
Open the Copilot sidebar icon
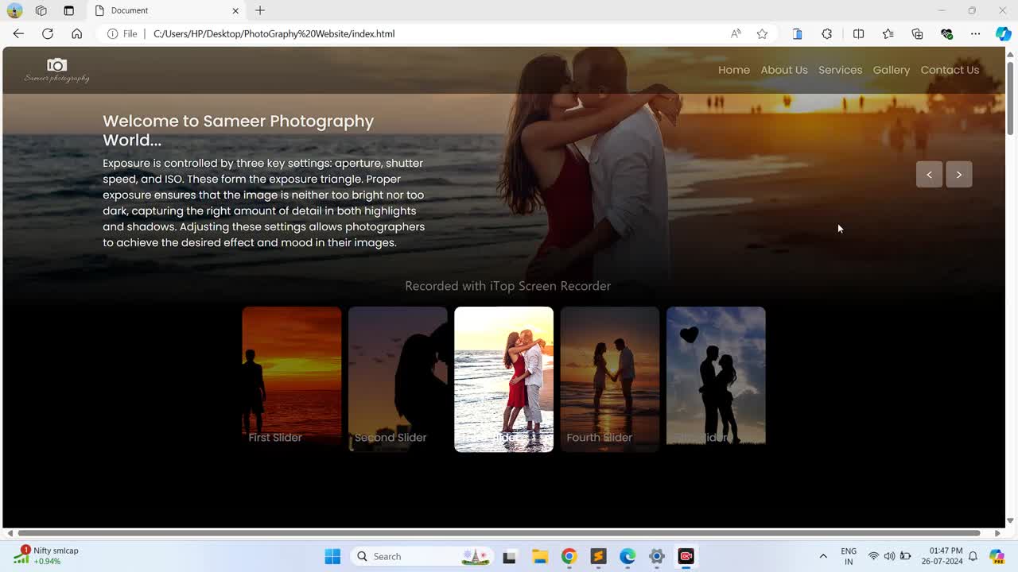(1003, 33)
